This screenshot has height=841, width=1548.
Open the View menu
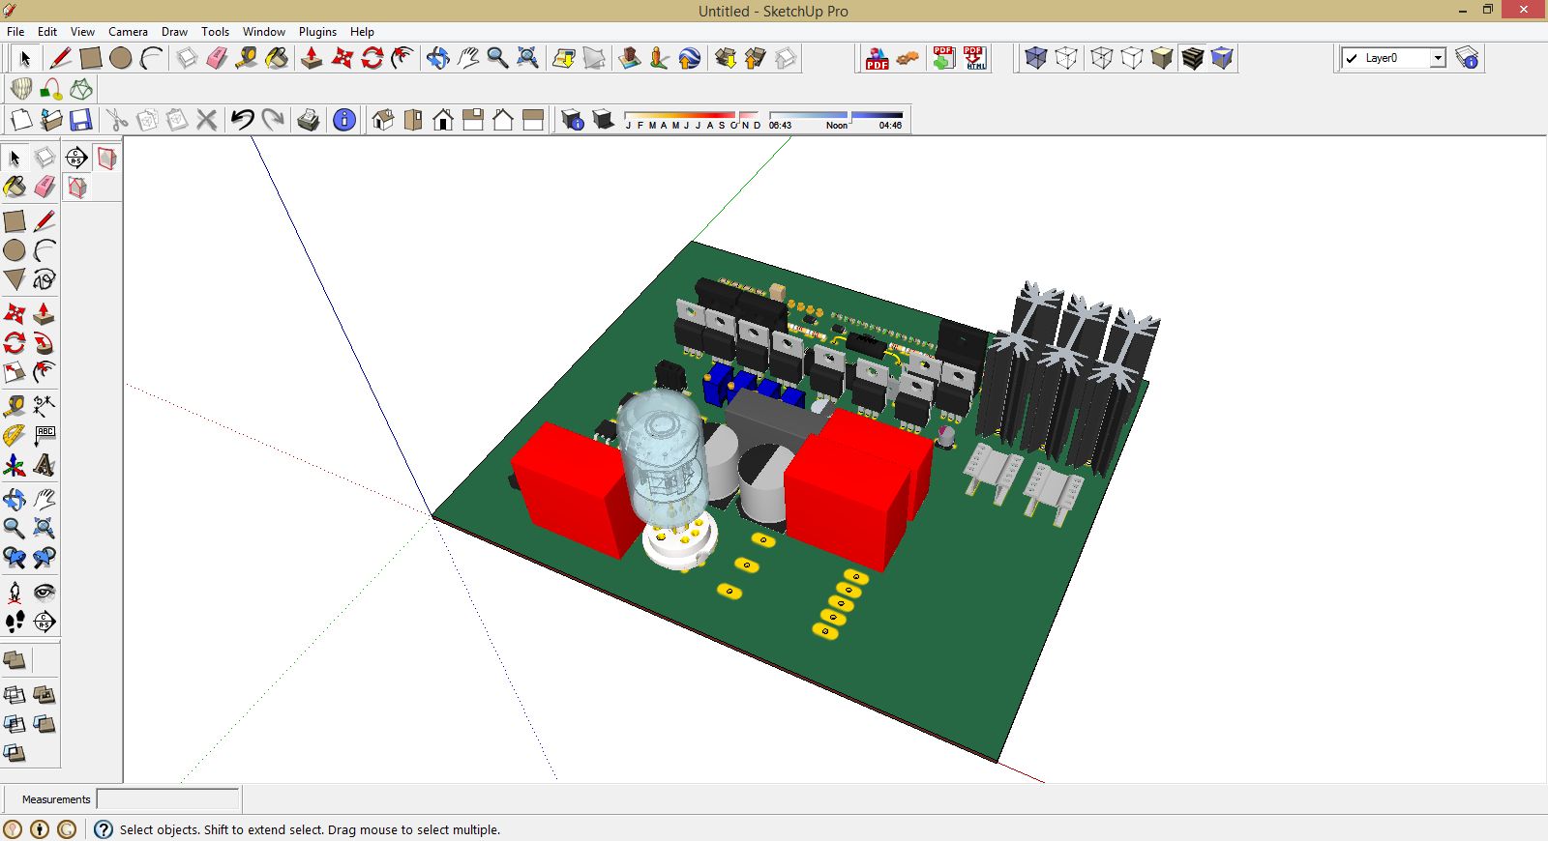tap(82, 32)
